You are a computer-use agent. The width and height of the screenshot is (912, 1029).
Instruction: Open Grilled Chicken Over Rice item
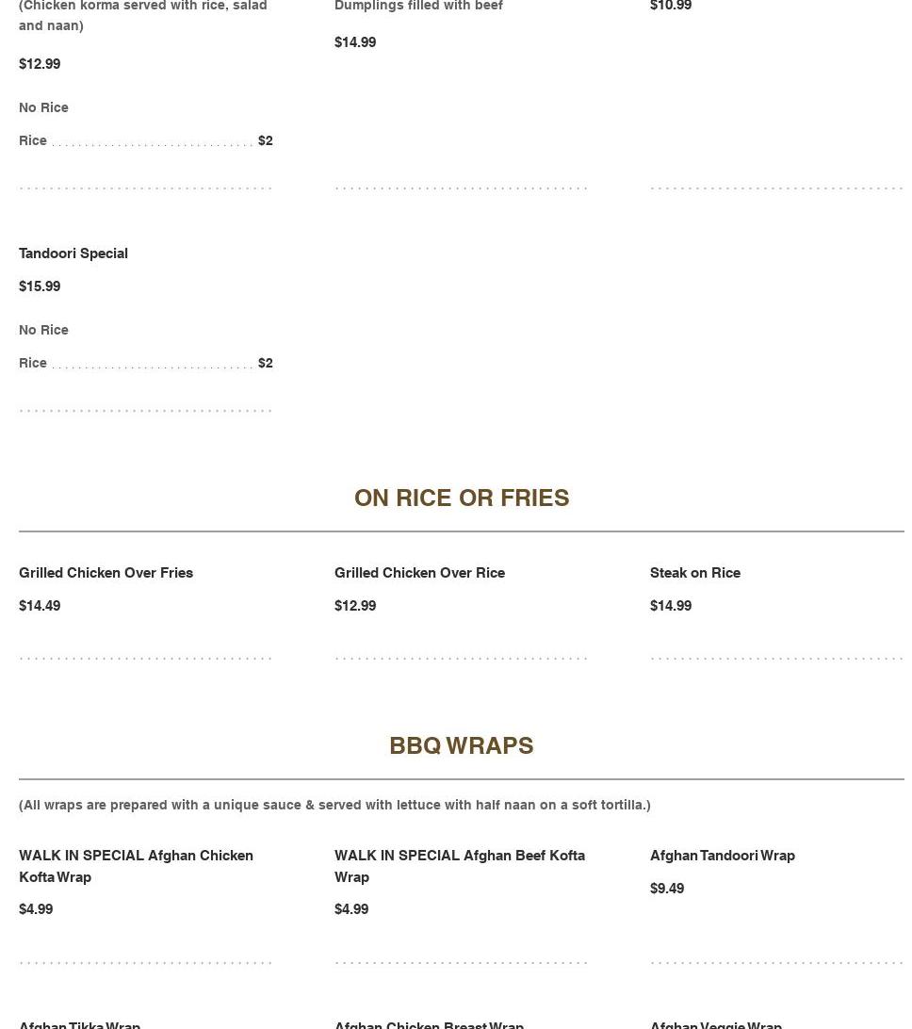pos(419,573)
